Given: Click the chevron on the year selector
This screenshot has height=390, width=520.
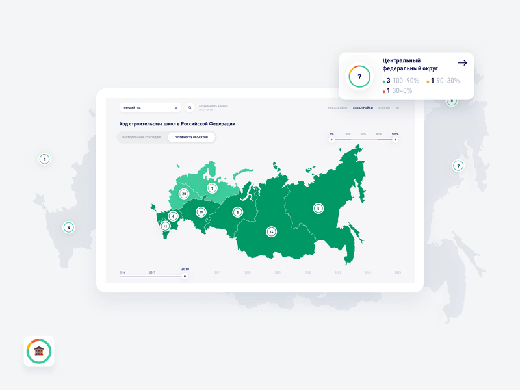Looking at the screenshot, I should (x=175, y=107).
